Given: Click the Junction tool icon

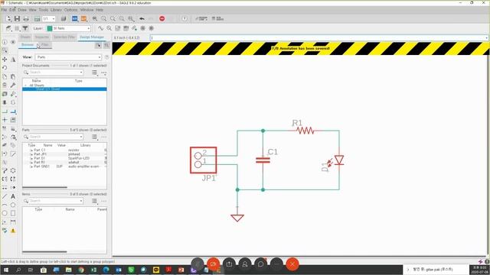Looking at the screenshot, I should 5,120.
